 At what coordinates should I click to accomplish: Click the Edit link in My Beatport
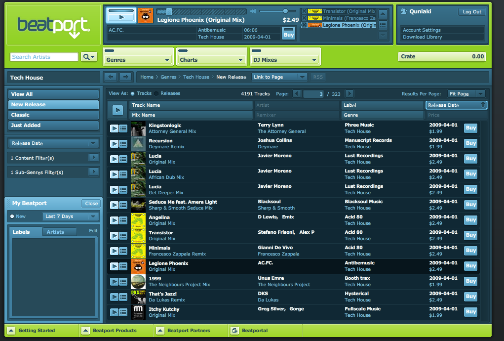(93, 231)
